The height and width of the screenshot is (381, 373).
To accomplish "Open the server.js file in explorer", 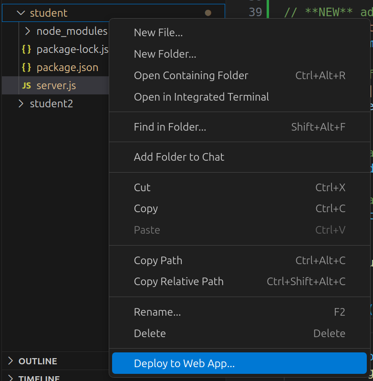I will pos(56,86).
